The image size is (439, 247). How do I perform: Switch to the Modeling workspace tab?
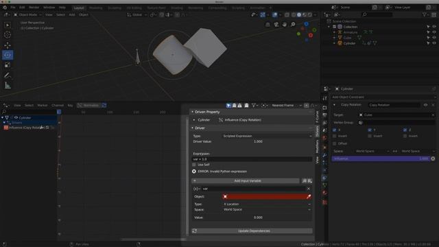(96, 8)
